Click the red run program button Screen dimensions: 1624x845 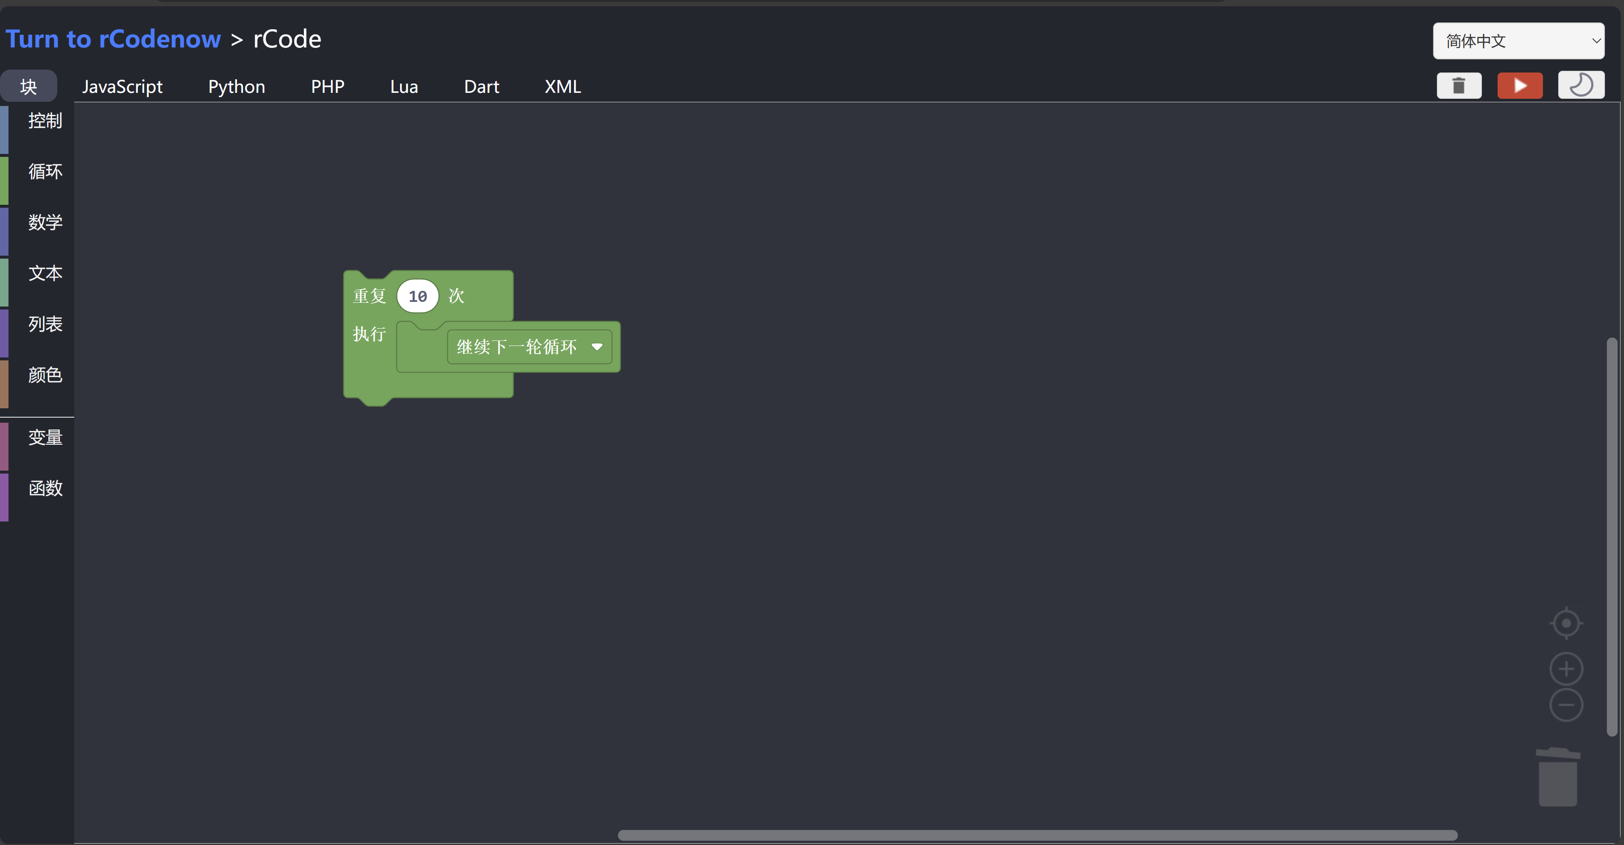click(1519, 86)
